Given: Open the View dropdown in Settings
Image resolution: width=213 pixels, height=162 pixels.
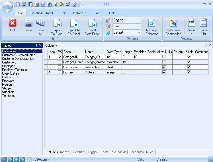Looking at the screenshot, I should [191, 26].
